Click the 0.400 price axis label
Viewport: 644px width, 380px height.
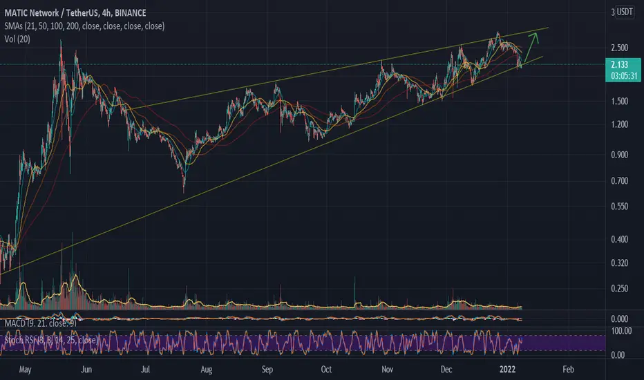click(619, 239)
